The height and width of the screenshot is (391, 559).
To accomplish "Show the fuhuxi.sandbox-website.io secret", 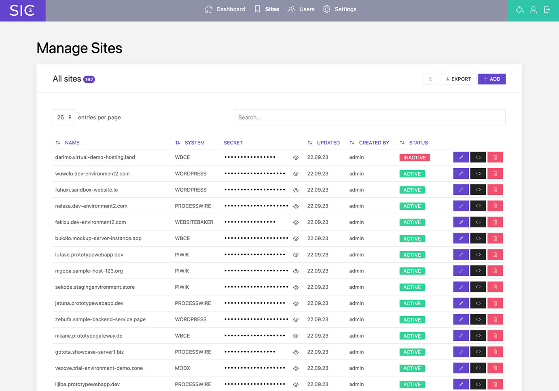I will (296, 190).
